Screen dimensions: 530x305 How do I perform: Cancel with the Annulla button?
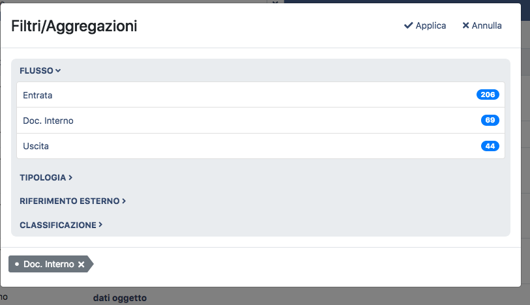(482, 26)
